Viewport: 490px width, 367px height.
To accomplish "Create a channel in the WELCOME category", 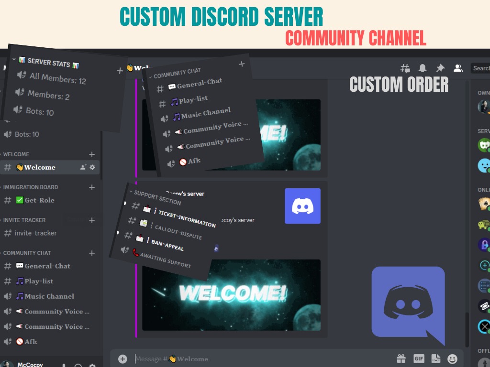I will pos(91,154).
